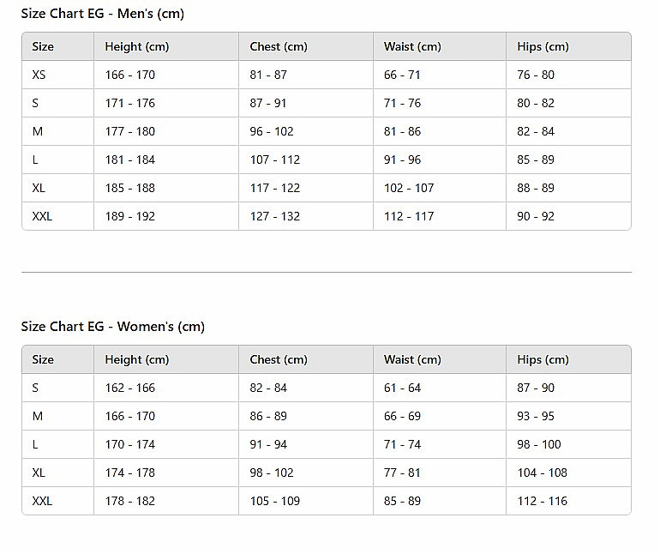Select Women's hips value 104 - 108
Screen dimensions: 660x554
point(542,473)
